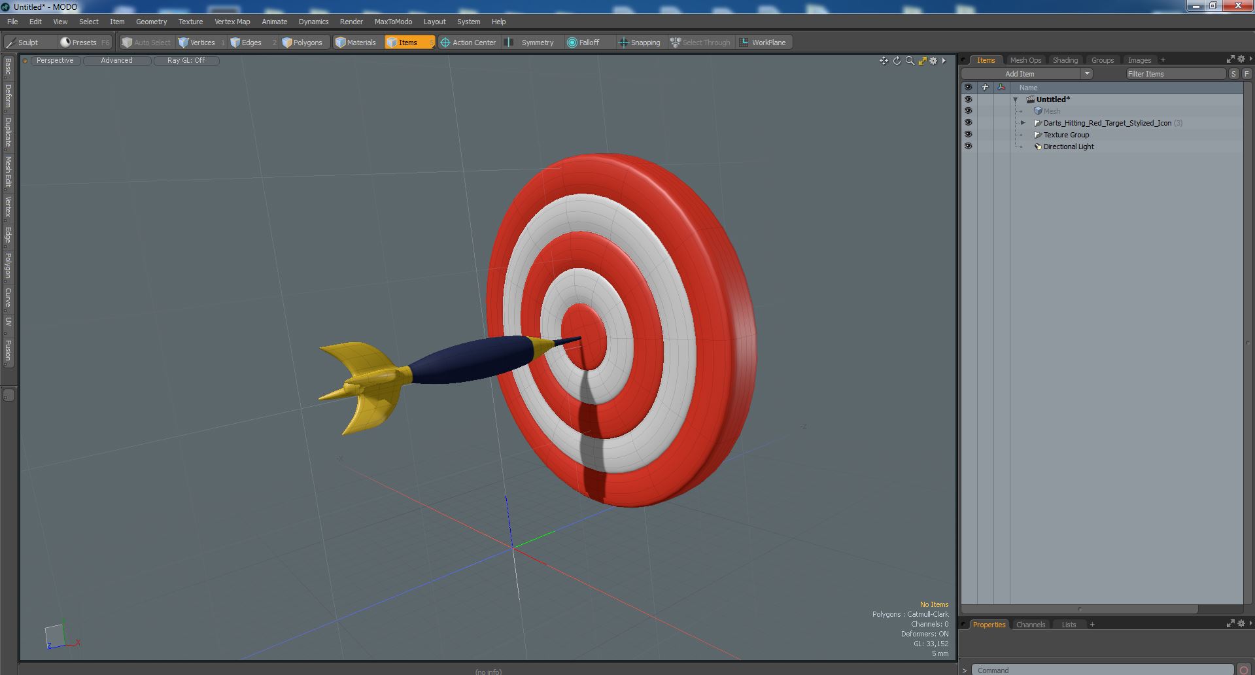Switch to Mesh Ops tab

[1025, 60]
